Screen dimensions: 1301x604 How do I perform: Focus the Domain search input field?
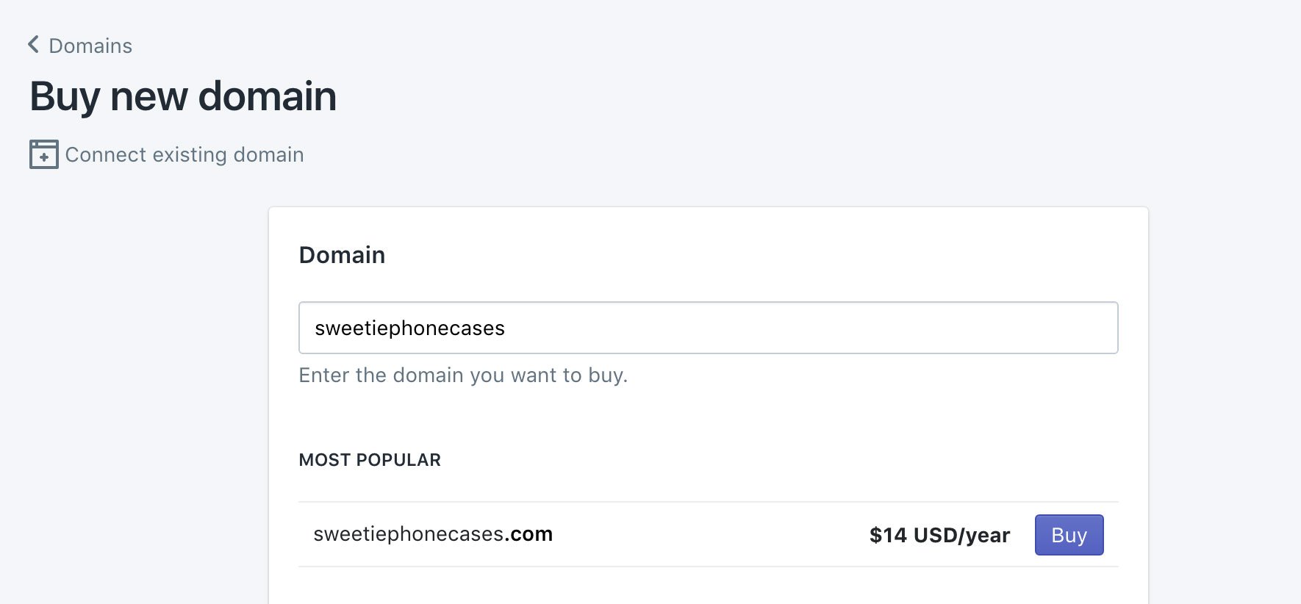(x=709, y=328)
